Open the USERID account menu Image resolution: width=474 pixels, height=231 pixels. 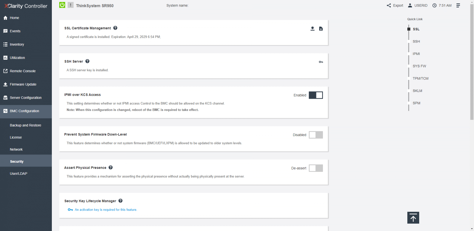(x=418, y=5)
